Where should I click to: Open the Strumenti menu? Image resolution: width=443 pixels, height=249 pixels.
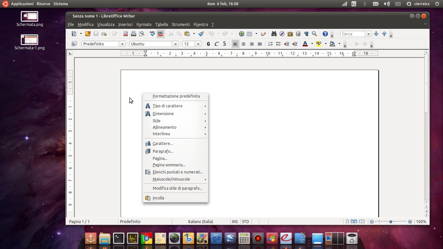[x=181, y=25]
